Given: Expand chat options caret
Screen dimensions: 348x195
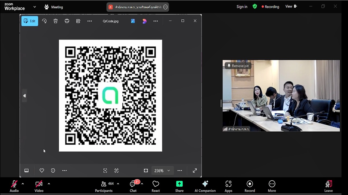Looking at the screenshot, I should (142, 184).
